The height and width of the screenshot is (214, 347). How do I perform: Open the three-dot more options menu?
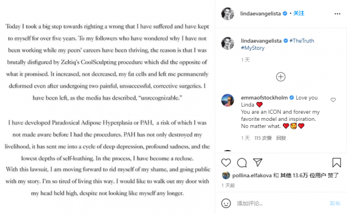(337, 14)
